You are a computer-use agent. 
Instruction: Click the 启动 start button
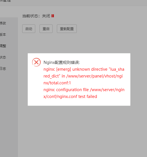tap(29, 29)
